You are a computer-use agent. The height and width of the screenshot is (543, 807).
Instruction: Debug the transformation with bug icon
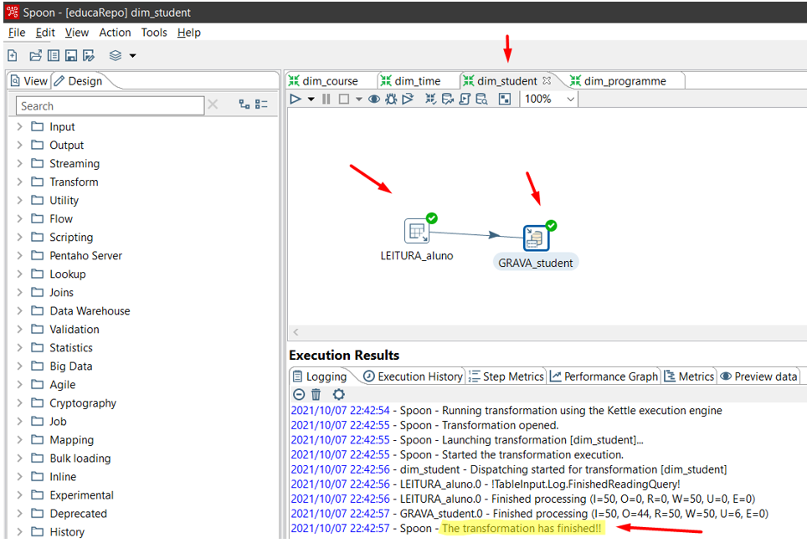click(x=391, y=99)
